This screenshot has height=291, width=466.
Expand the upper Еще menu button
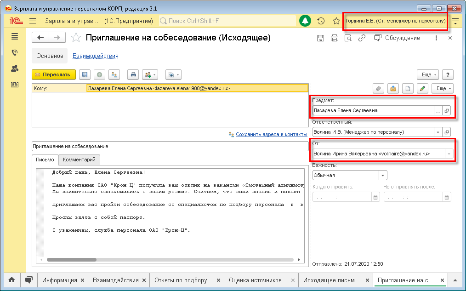427,74
